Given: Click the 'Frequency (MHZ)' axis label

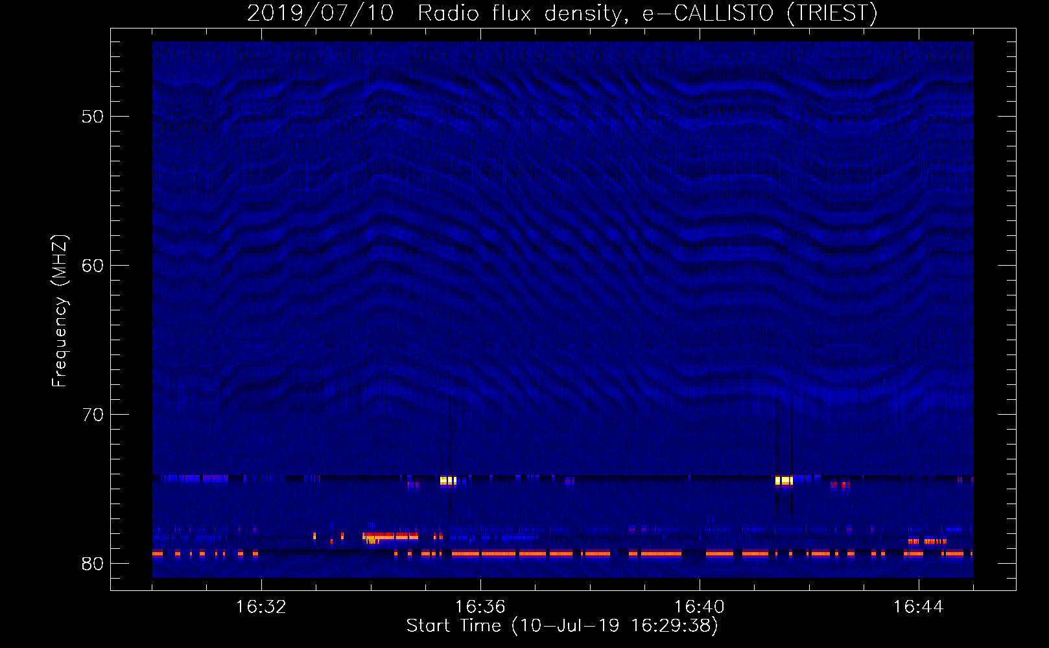Looking at the screenshot, I should coord(60,311).
